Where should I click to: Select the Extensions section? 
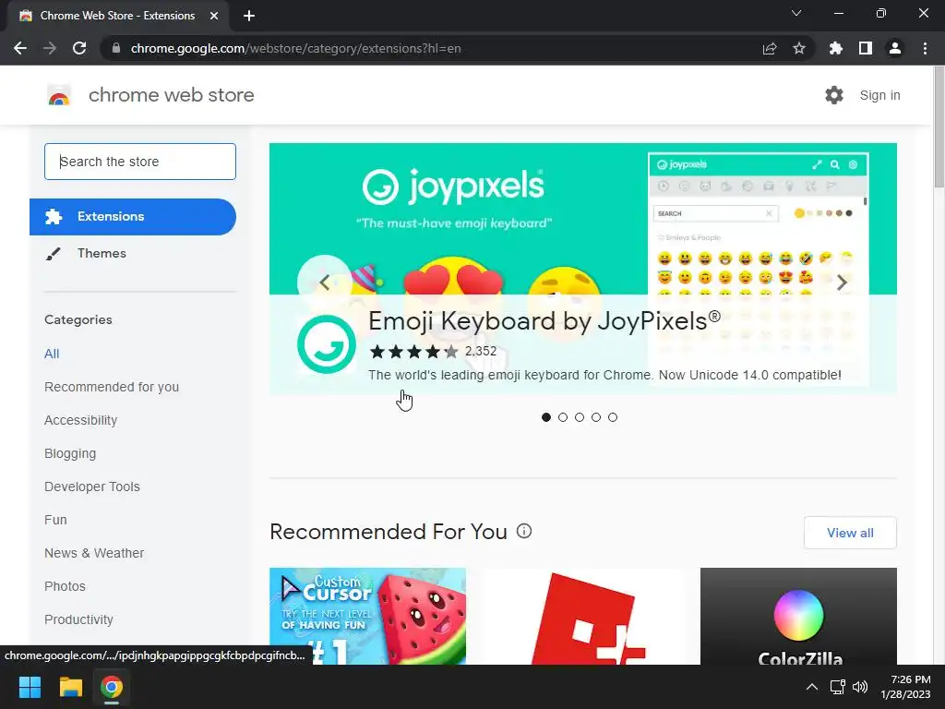pyautogui.click(x=133, y=216)
